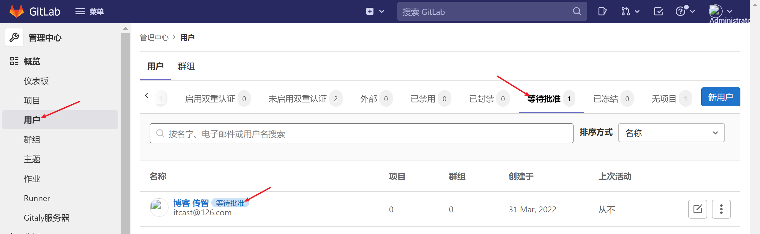
Task: Click the sidebar scroll up arrow
Action: (126, 28)
